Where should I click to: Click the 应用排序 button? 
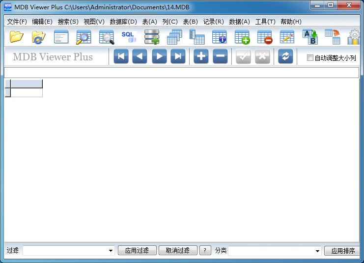tap(342, 251)
